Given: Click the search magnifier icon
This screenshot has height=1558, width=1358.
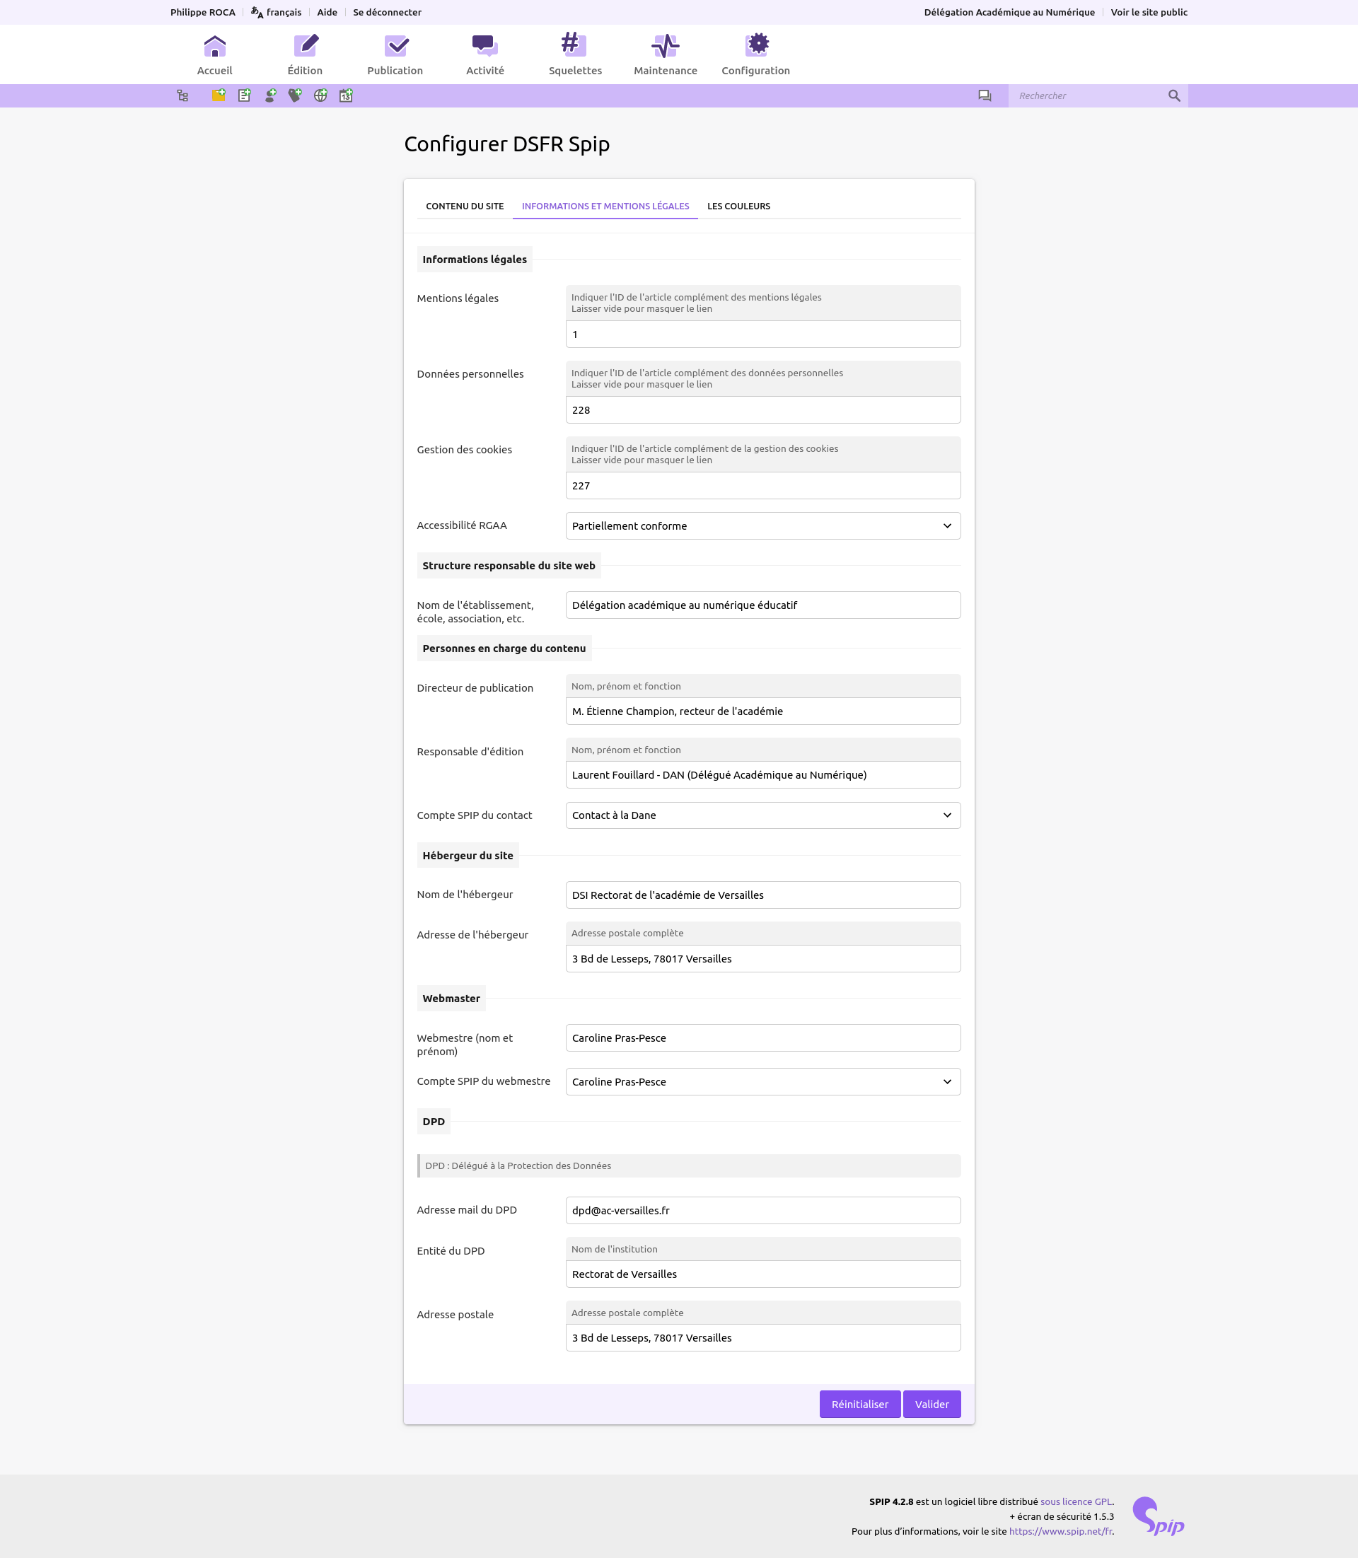Looking at the screenshot, I should pos(1174,95).
